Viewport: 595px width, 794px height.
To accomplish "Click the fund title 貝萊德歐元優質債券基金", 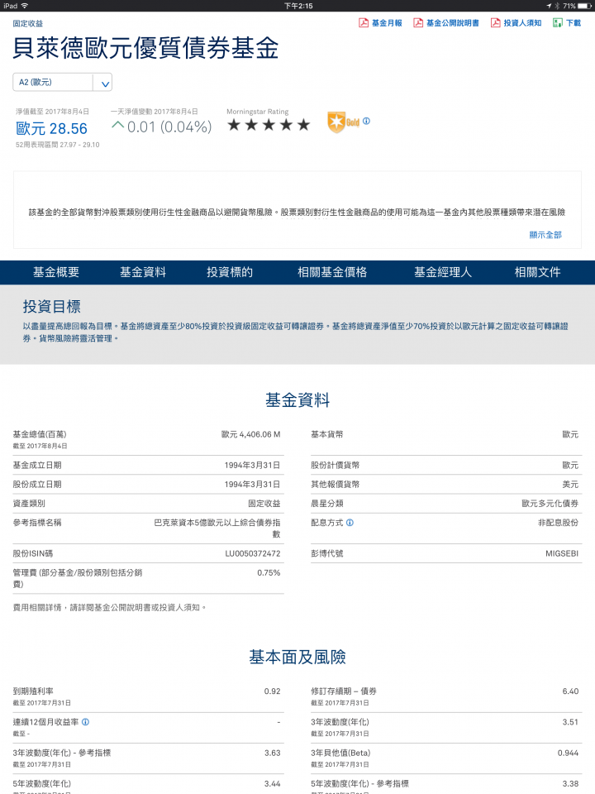I will (145, 48).
